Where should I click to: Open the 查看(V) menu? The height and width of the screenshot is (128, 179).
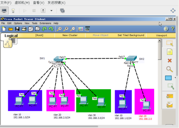[x=38, y=3]
